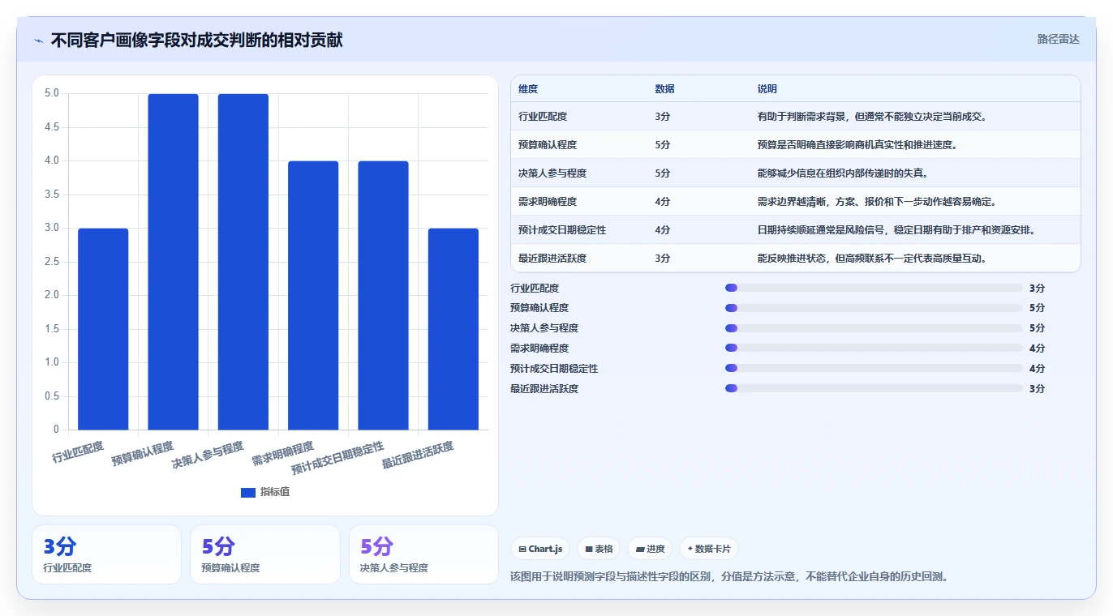Viewport: 1113px width, 616px height.
Task: Select table cell 需求明确程度
Action: click(x=548, y=202)
